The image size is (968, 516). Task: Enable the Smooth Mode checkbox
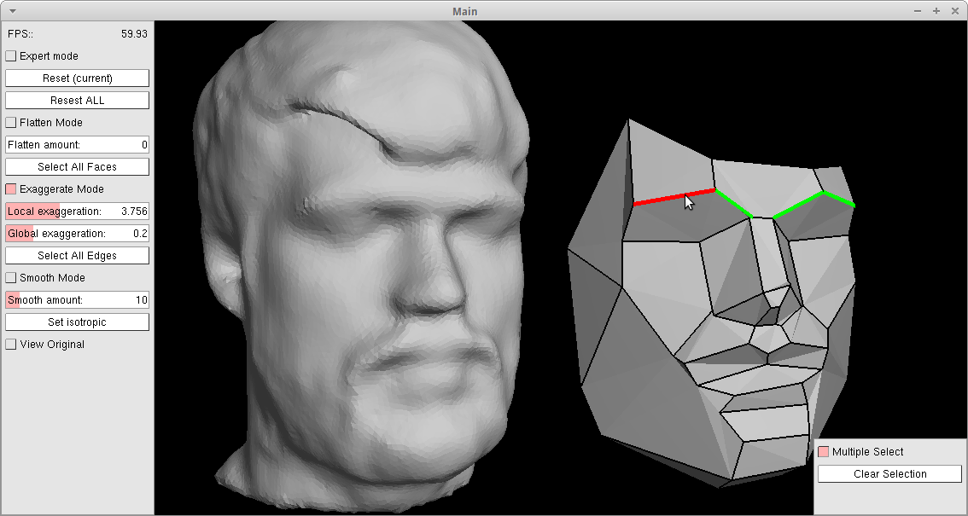(11, 278)
